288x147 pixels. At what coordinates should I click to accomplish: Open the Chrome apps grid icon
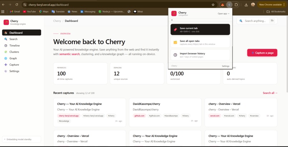[x=3, y=11]
